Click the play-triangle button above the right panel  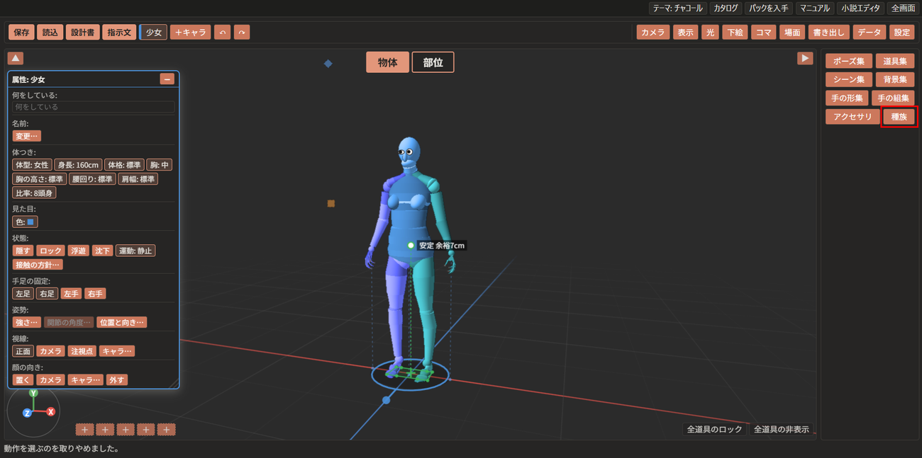pyautogui.click(x=805, y=58)
